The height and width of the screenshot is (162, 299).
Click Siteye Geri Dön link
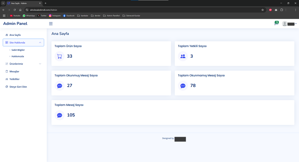click(18, 87)
